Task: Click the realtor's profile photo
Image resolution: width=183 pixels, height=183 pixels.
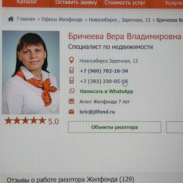Action: click(x=31, y=73)
